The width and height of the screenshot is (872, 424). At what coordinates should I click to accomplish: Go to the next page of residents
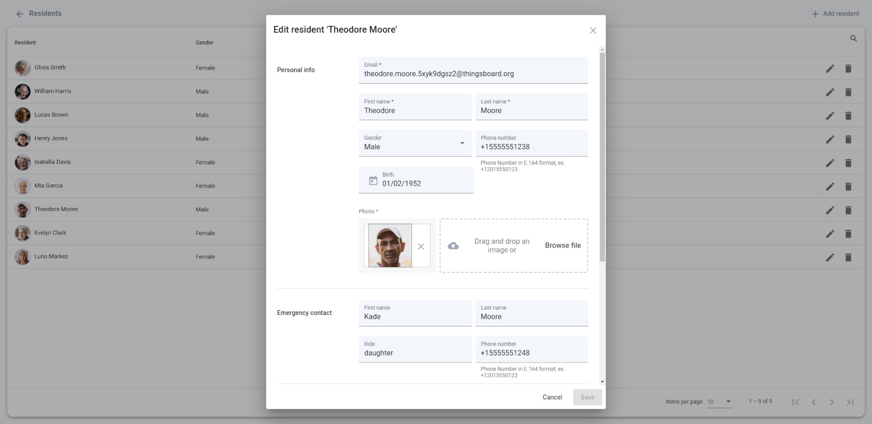pyautogui.click(x=832, y=402)
